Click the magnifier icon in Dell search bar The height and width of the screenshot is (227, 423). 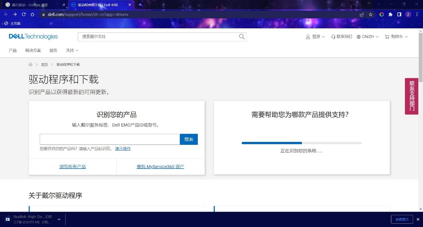click(242, 37)
